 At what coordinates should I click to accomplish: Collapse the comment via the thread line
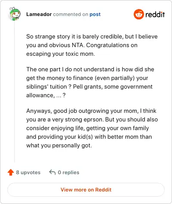(x=15, y=92)
